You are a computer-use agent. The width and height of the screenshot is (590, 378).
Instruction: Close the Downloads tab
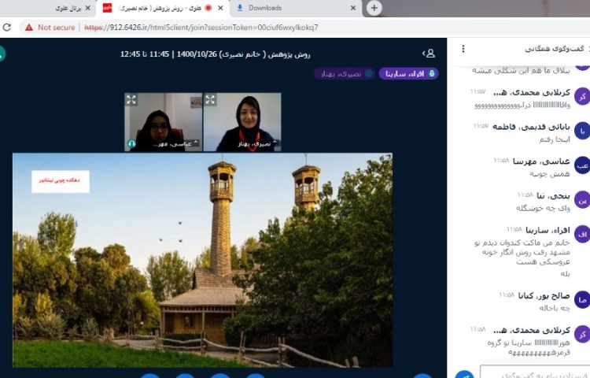pos(353,8)
